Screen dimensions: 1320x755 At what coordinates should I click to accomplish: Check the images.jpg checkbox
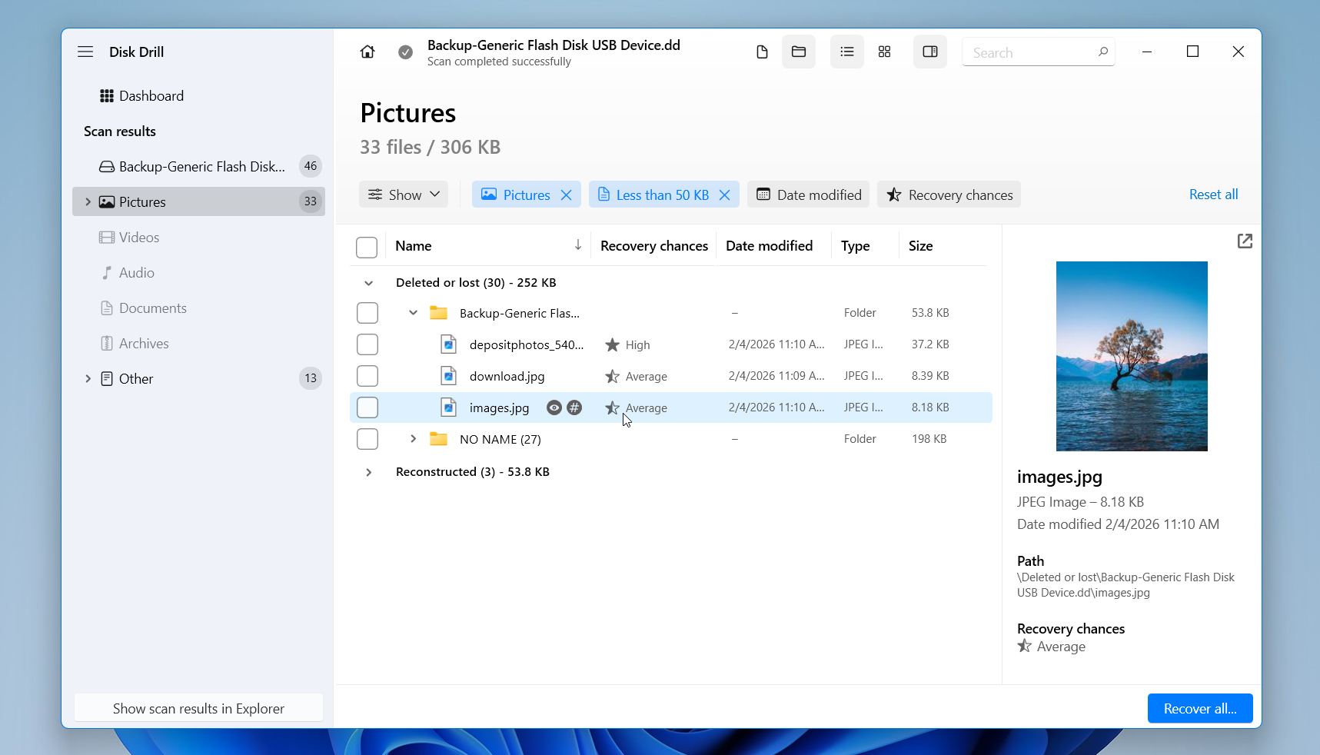(367, 407)
